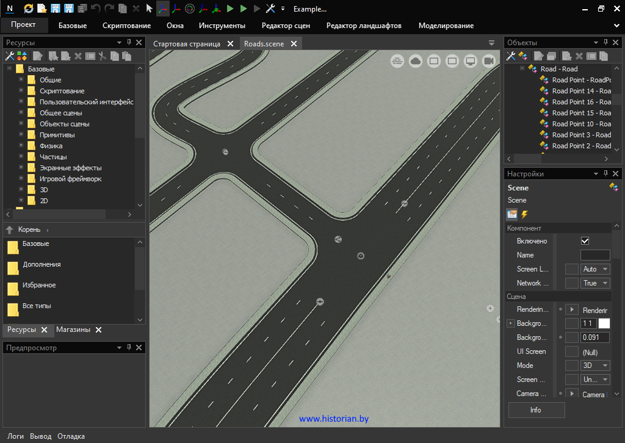The image size is (625, 443).
Task: Click the white Background color swatch
Action: (x=604, y=323)
